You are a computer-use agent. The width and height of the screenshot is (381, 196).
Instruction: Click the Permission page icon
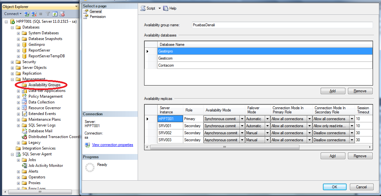[85, 17]
